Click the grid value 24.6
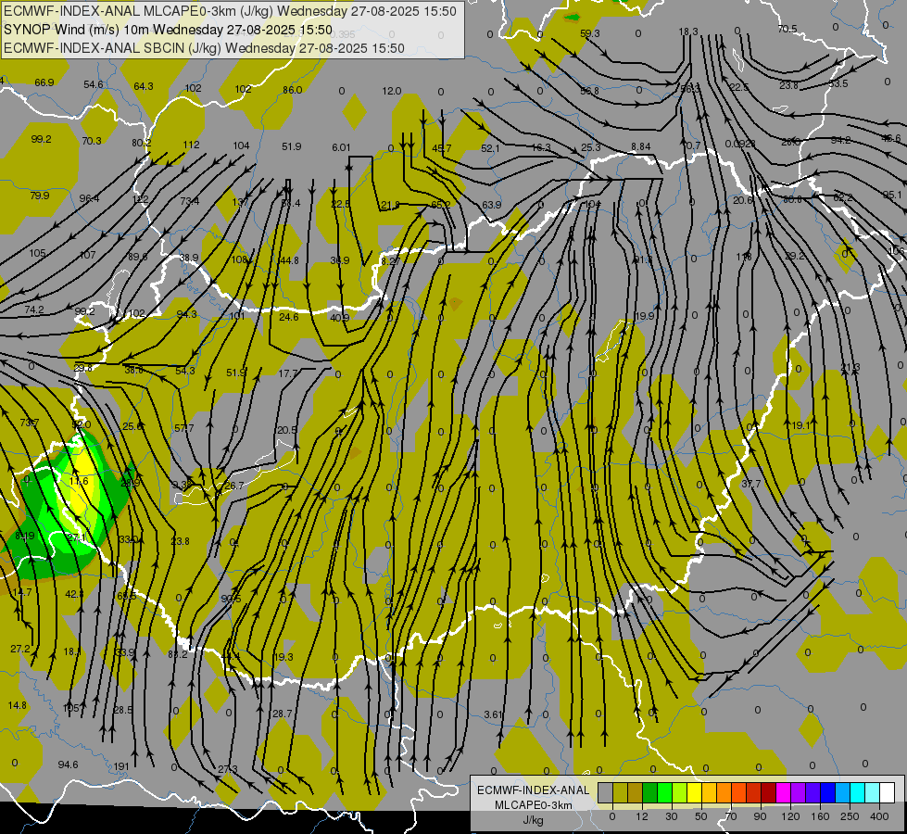The height and width of the screenshot is (834, 907). [289, 317]
